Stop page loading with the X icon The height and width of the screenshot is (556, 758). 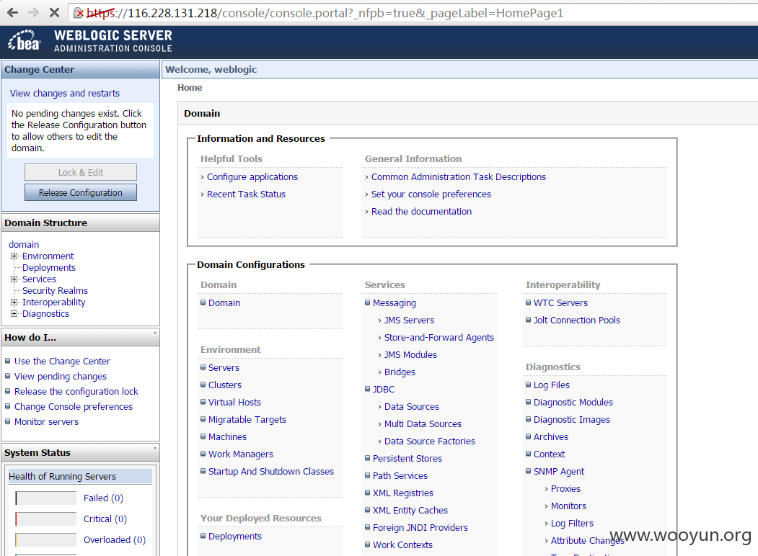pos(54,12)
